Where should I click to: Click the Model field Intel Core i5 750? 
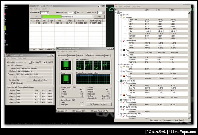pyautogui.click(x=35, y=68)
